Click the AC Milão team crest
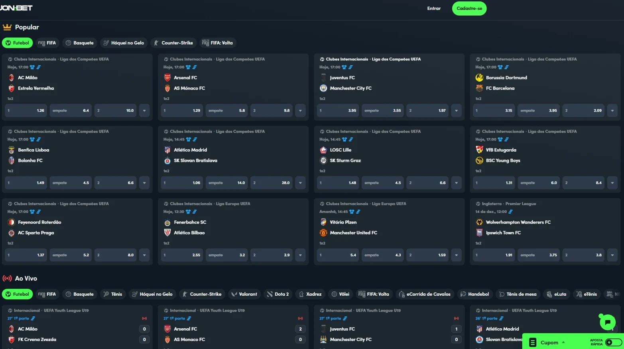Image resolution: width=624 pixels, height=349 pixels. pos(11,78)
